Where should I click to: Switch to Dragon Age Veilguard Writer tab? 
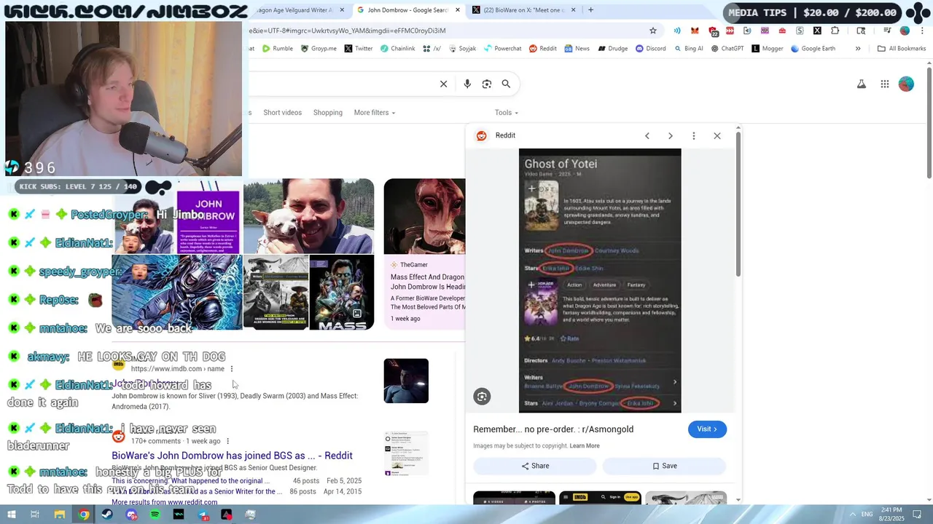(x=297, y=10)
